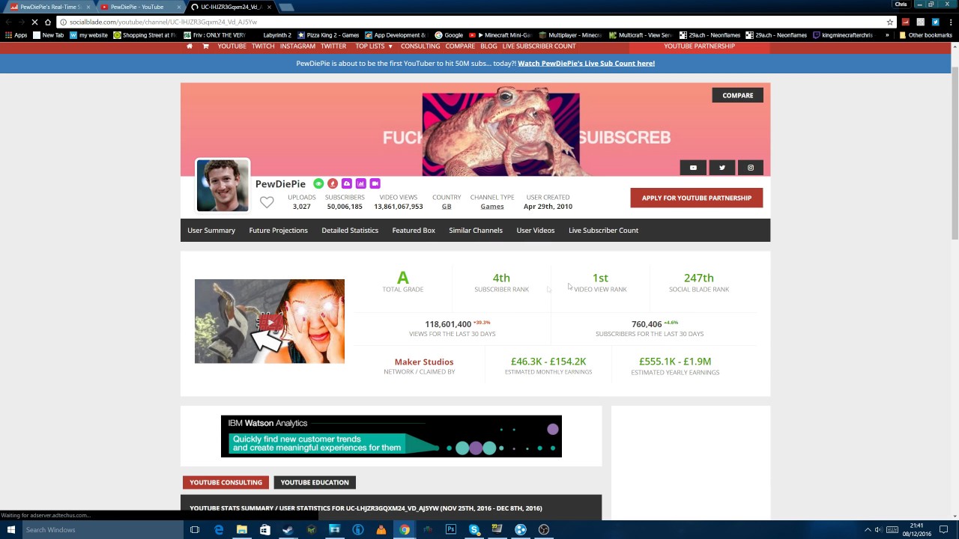
Task: Click the browser address bar
Action: tap(472, 22)
